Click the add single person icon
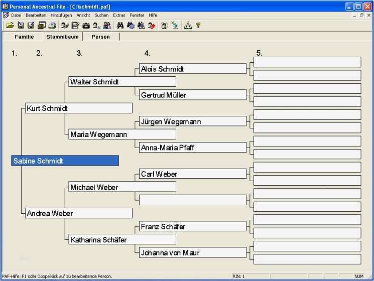The height and width of the screenshot is (281, 374). 96,25
